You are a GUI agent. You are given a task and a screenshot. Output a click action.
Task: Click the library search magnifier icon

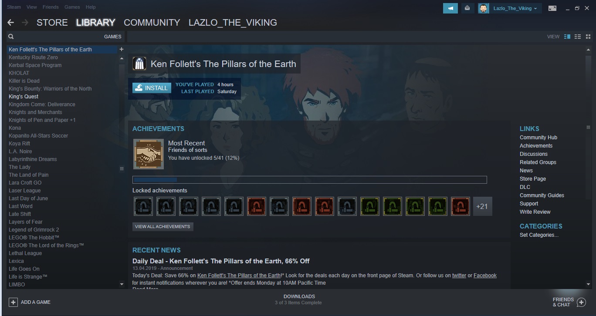[11, 37]
